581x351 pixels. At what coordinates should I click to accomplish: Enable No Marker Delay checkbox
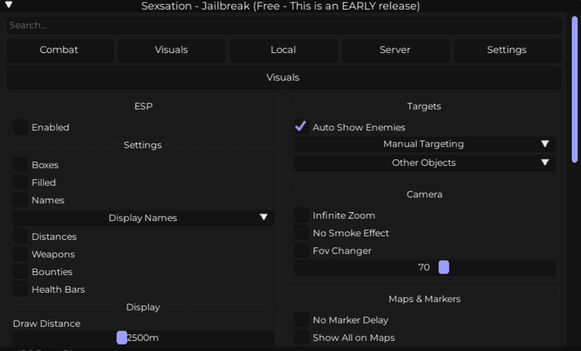point(301,320)
